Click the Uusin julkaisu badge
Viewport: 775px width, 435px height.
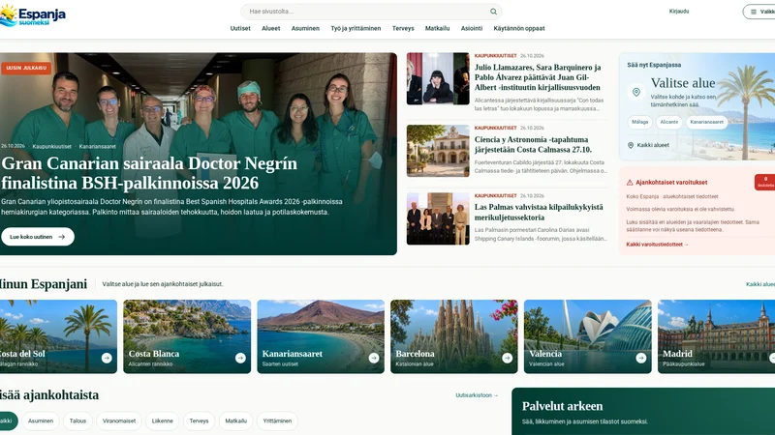click(x=26, y=68)
